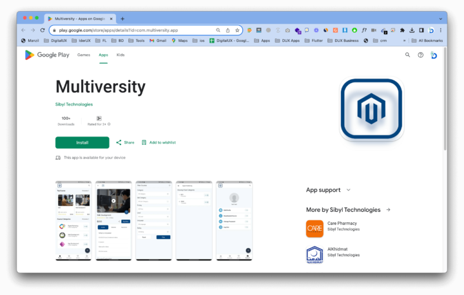Open the crm bookmarks folder

coord(380,41)
